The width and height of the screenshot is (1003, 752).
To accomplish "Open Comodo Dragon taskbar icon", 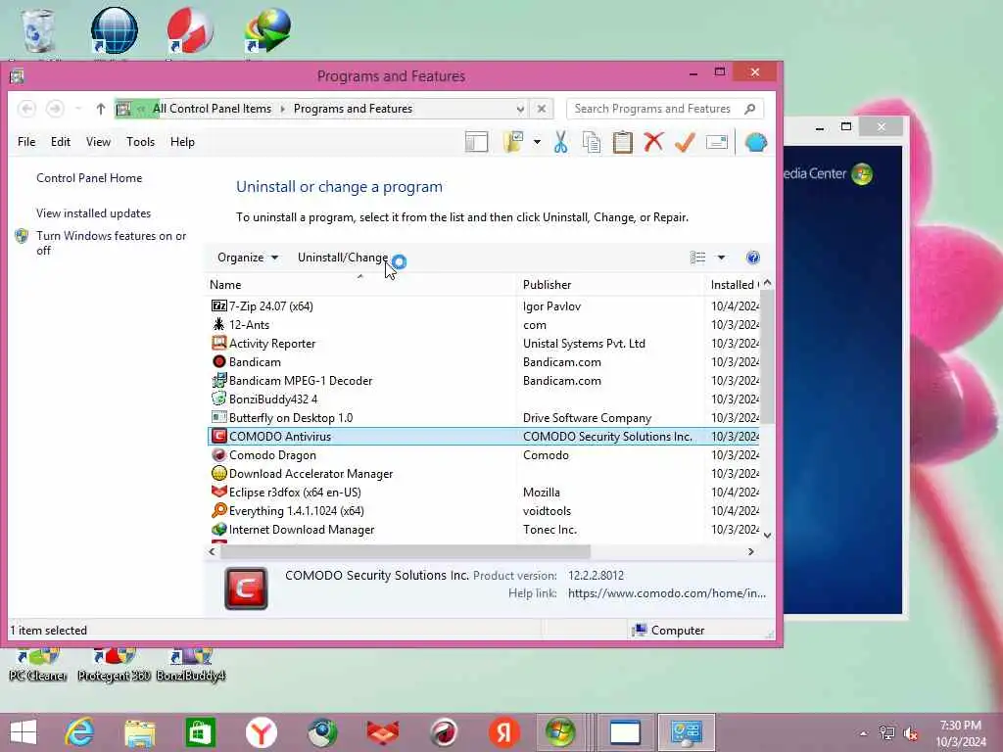I will (x=444, y=732).
